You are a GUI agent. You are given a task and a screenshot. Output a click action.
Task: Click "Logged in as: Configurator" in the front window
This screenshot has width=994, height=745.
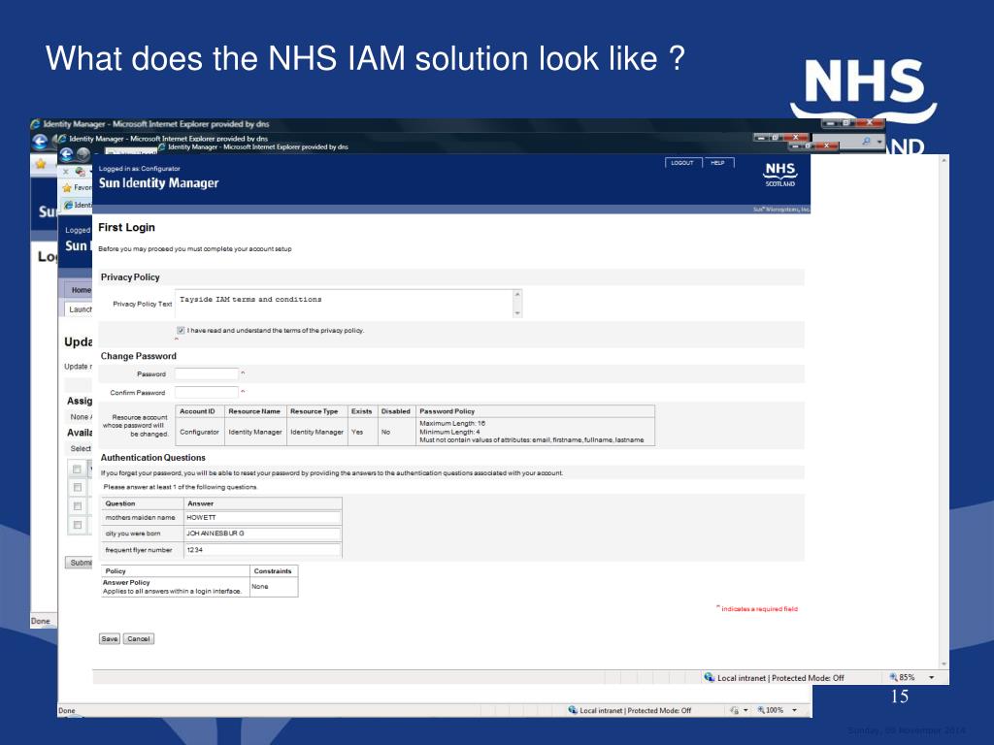(140, 169)
